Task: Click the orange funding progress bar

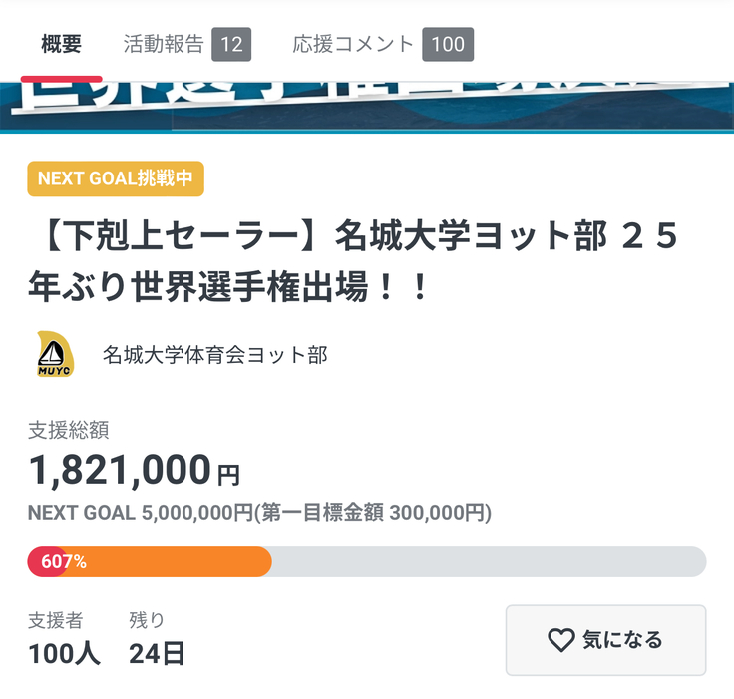Action: point(180,561)
